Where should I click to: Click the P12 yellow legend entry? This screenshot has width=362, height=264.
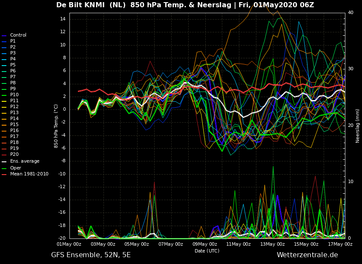[x=10, y=106]
